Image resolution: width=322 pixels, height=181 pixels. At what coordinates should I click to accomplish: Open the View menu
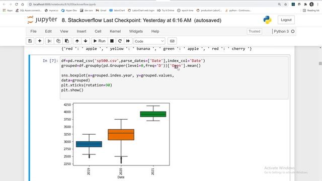coord(64,31)
